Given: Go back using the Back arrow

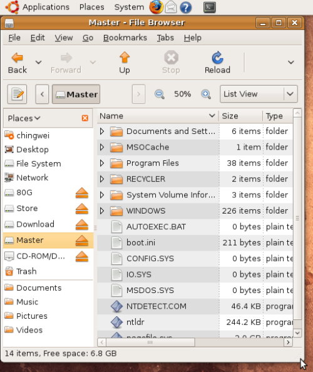Looking at the screenshot, I should click(17, 63).
